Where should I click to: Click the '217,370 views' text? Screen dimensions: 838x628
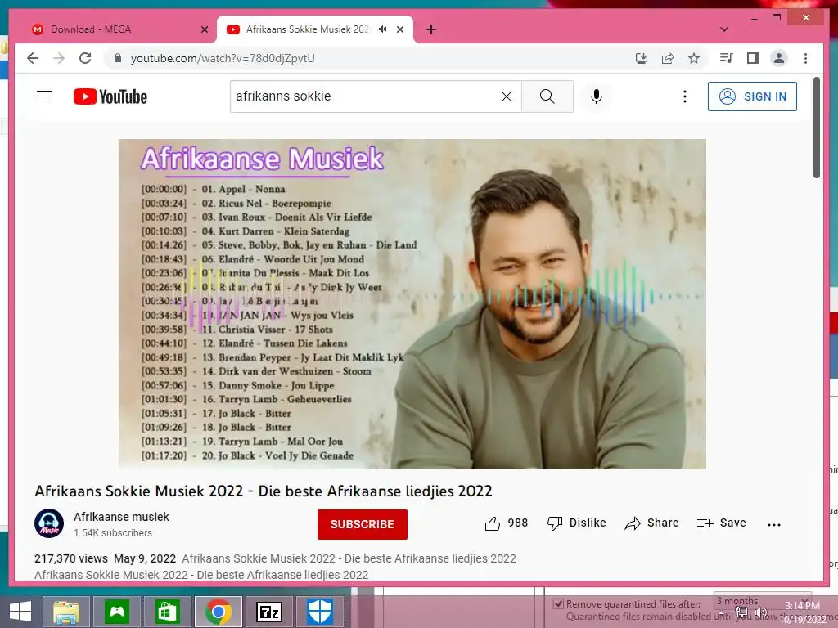pos(71,558)
